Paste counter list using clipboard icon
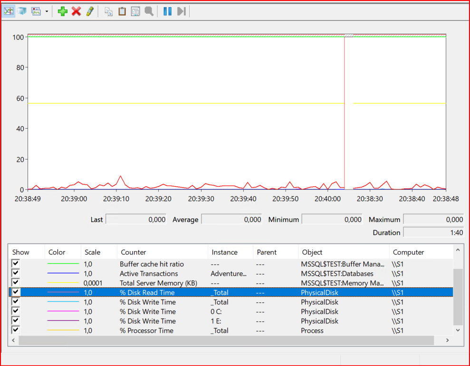This screenshot has width=470, height=366. (122, 11)
